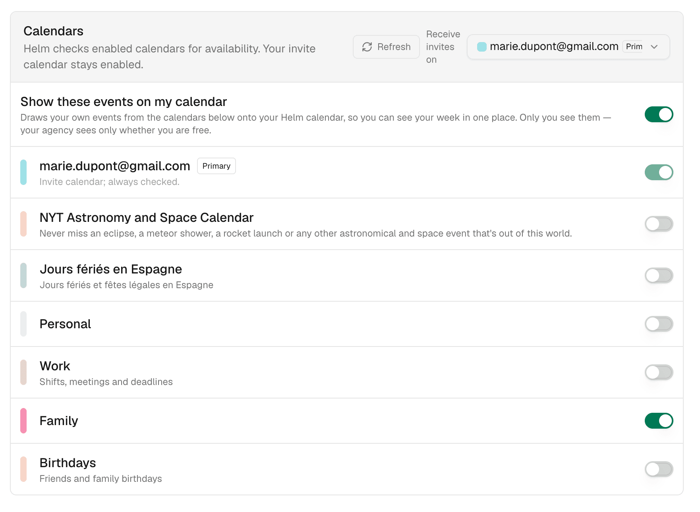700x512 pixels.
Task: Click "Jours fériés et fêtes légales en Espagne" description
Action: pos(126,285)
